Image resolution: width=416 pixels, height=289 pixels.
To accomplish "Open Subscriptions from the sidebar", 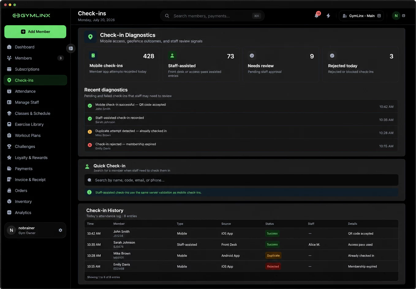I will tap(35, 69).
